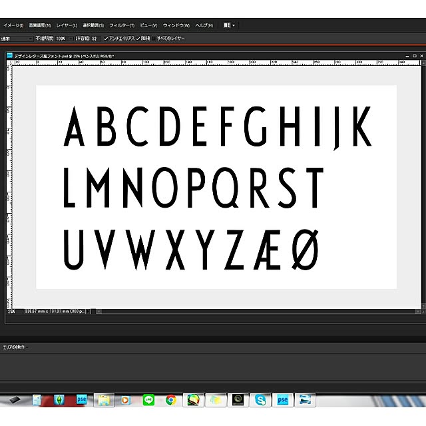This screenshot has width=426, height=426.
Task: Open the ヘルプ menu
Action: [x=204, y=25]
